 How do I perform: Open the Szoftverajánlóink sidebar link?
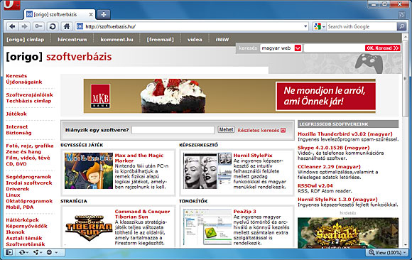click(x=29, y=94)
